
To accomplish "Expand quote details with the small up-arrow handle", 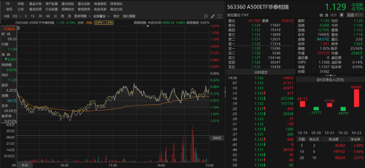I will (x=330, y=76).
